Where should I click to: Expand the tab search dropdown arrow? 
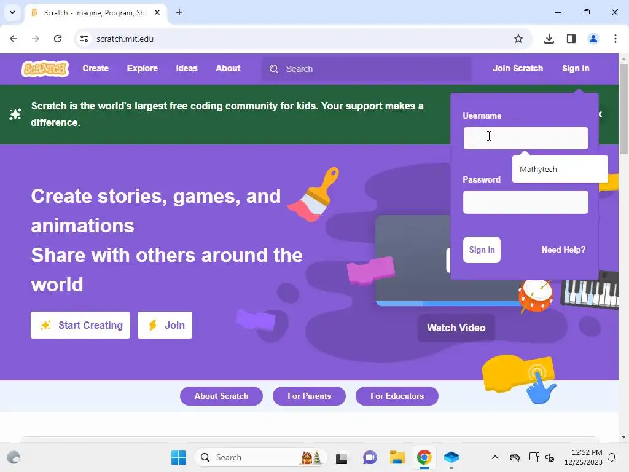(x=12, y=12)
